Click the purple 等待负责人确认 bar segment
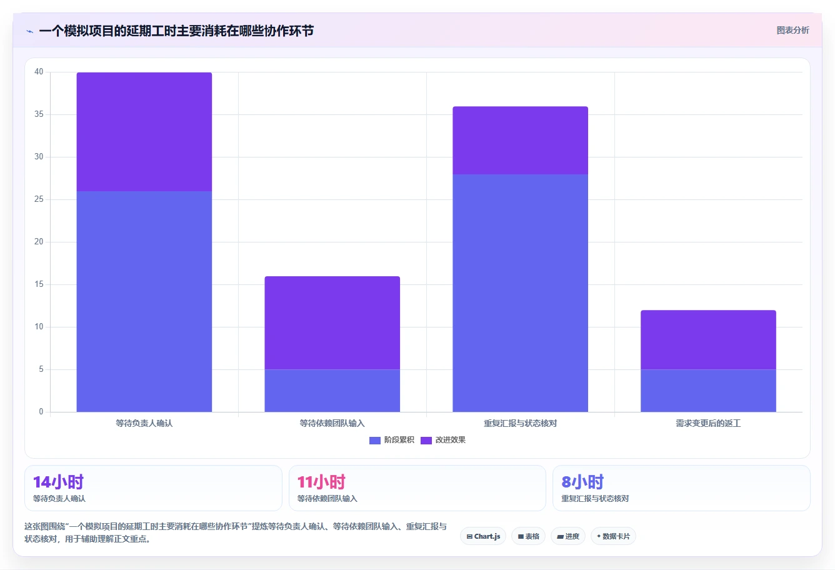The width and height of the screenshot is (835, 570). 144,132
